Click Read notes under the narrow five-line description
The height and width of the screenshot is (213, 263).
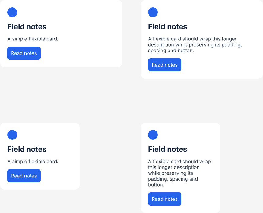(165, 199)
